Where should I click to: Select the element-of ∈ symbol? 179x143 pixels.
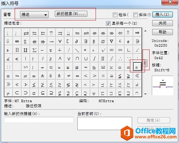coord(120,41)
